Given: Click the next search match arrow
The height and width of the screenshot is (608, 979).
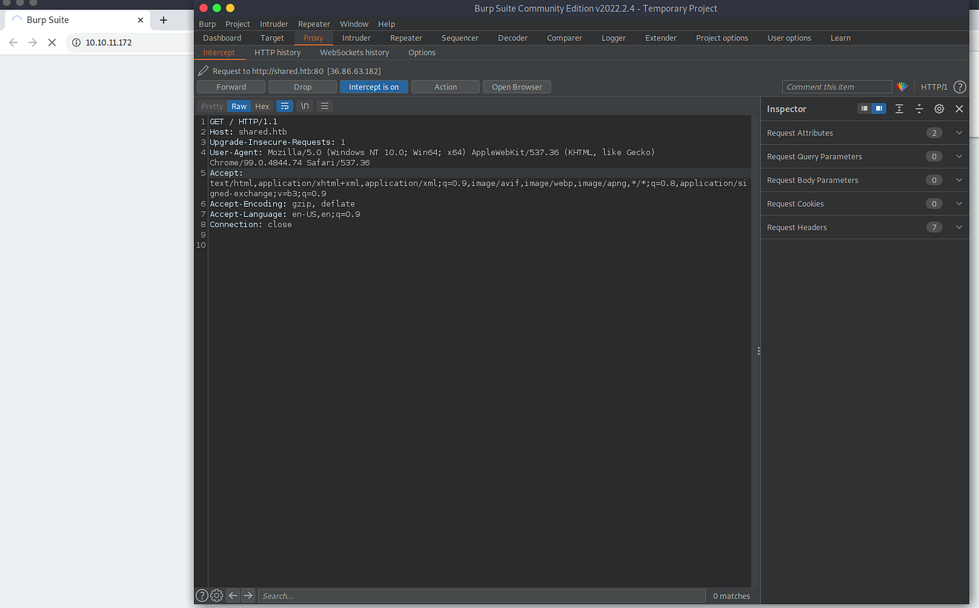Looking at the screenshot, I should 247,596.
